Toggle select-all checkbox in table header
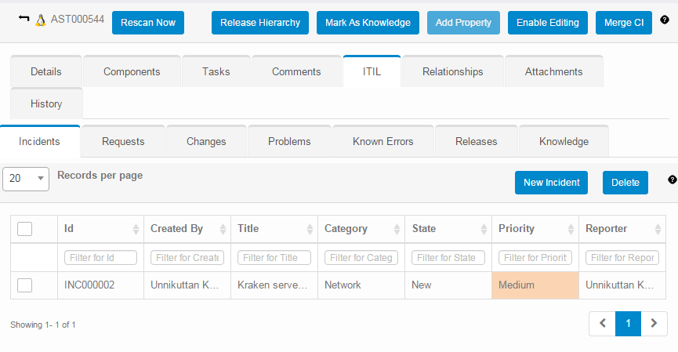 (x=24, y=229)
